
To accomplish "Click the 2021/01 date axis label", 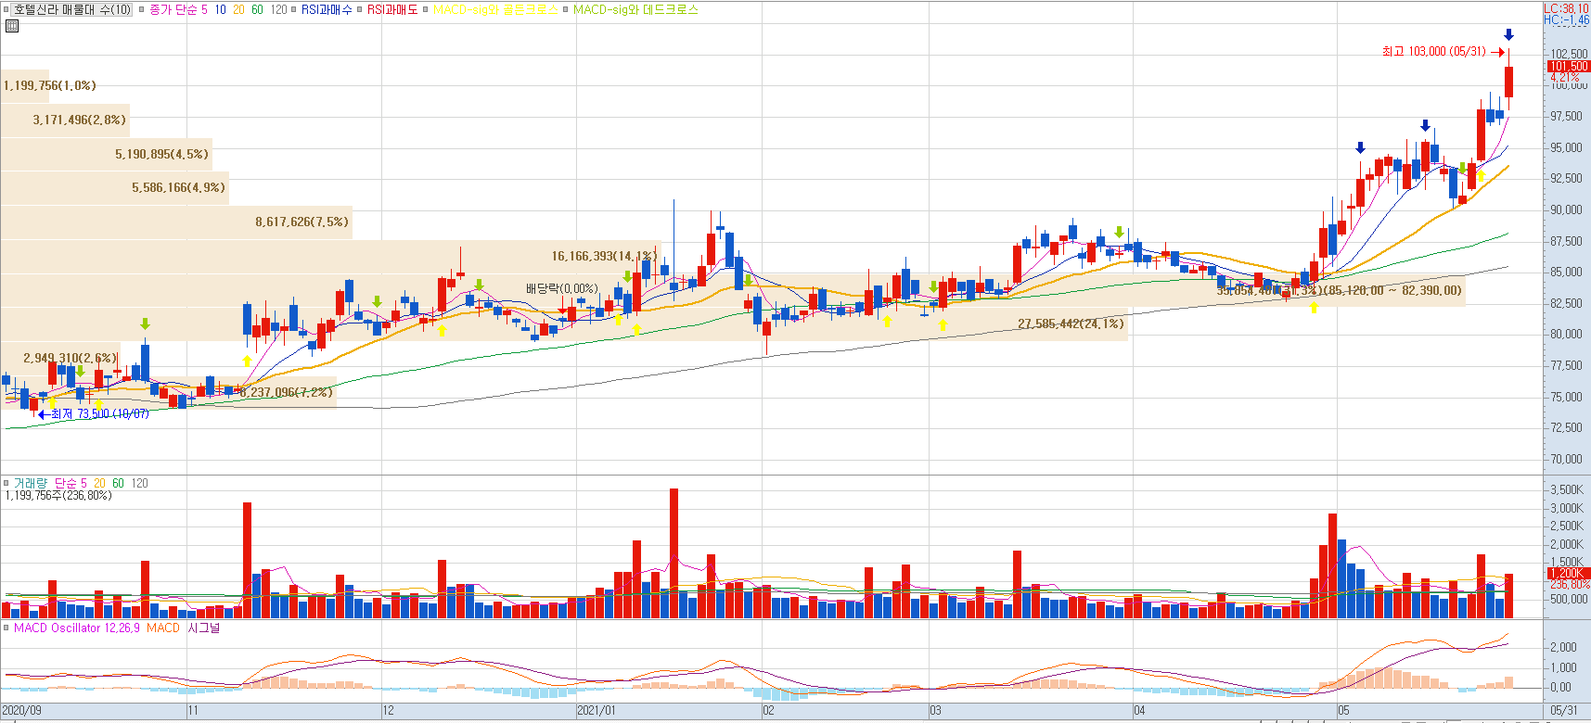I will point(596,711).
